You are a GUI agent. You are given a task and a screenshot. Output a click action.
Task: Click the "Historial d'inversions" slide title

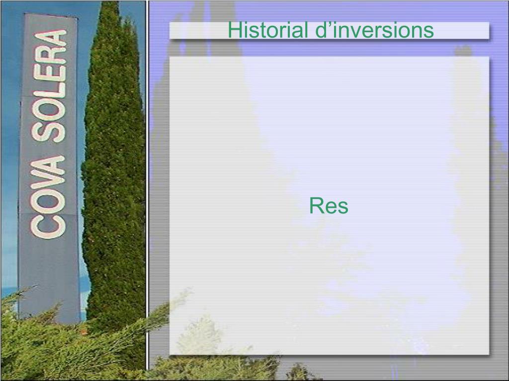point(331,30)
